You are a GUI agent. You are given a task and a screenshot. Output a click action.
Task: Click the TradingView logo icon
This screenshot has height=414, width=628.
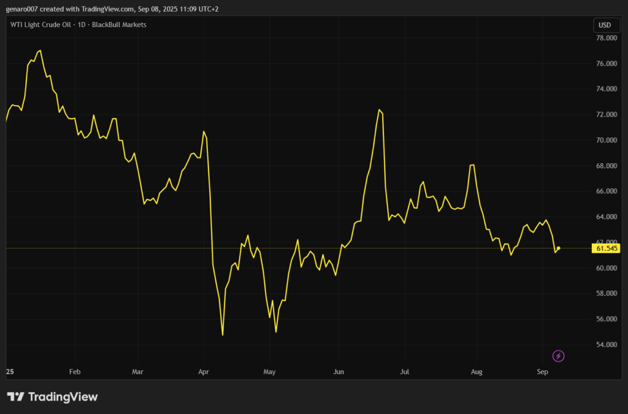(15, 397)
